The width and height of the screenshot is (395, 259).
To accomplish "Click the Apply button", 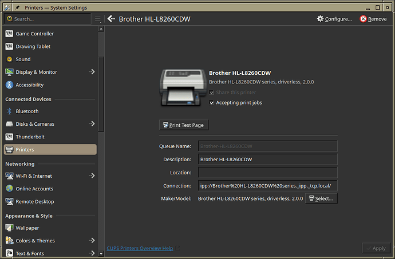I will point(376,248).
